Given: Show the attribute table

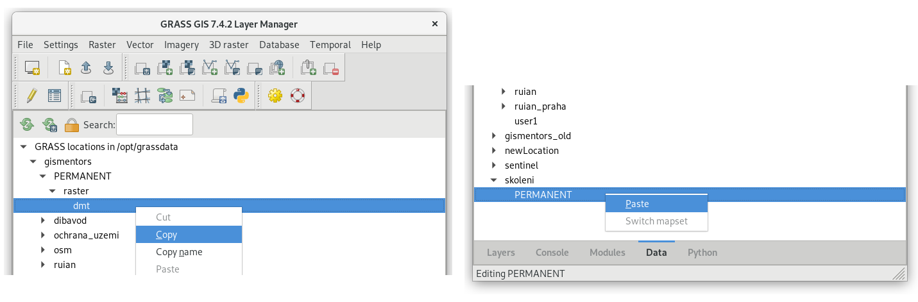Looking at the screenshot, I should tap(54, 96).
